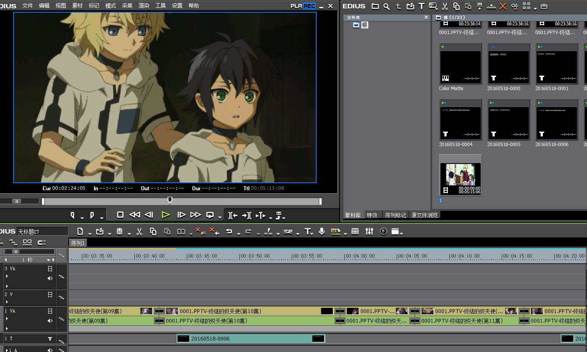Open the bin tools toolbox icon
The image size is (587, 352).
coord(544,6)
